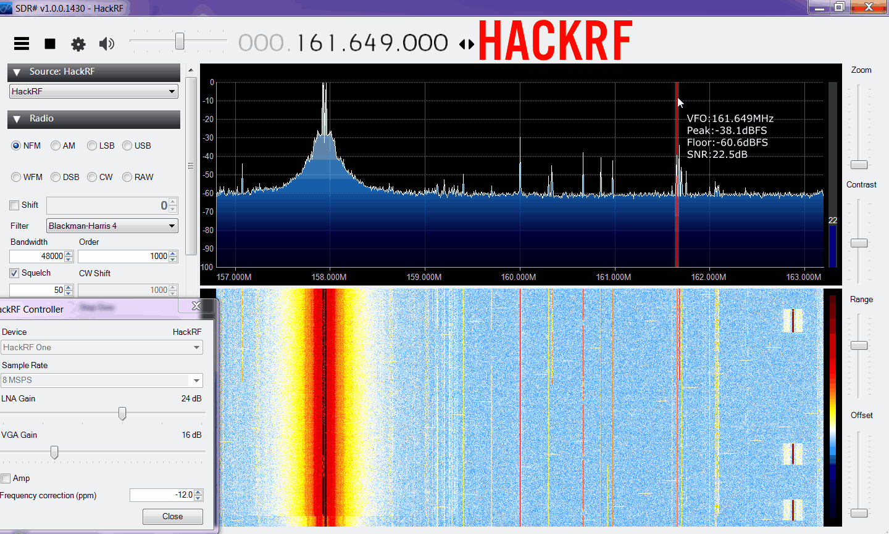Click the Close button in HackRF Controller
The width and height of the screenshot is (889, 534).
click(172, 517)
